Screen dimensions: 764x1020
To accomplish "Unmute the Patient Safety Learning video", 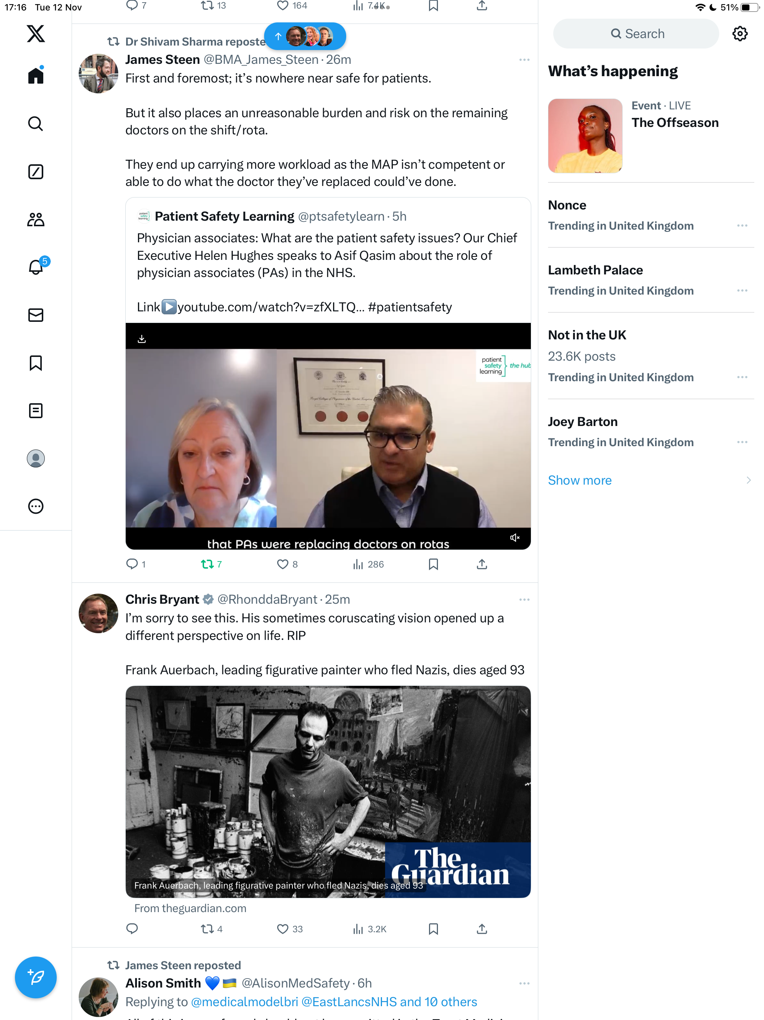I will (515, 537).
